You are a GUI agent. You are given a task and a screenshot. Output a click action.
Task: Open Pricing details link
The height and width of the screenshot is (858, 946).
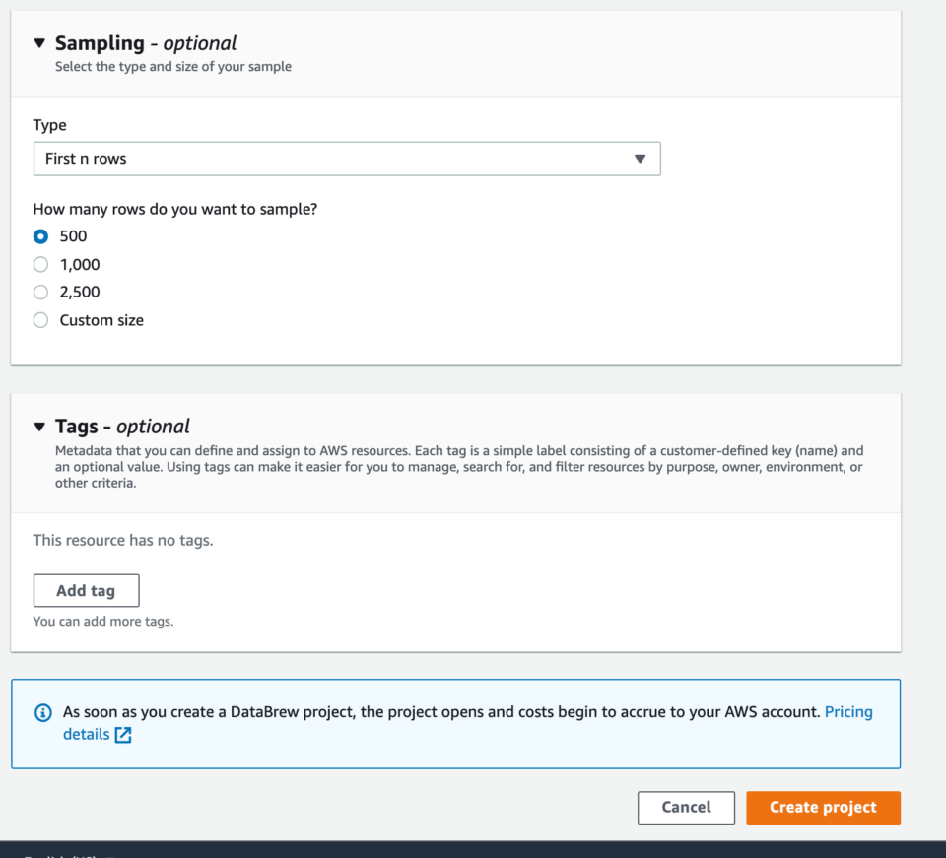click(x=849, y=711)
